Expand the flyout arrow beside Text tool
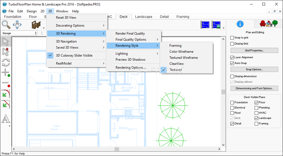 [10, 126]
